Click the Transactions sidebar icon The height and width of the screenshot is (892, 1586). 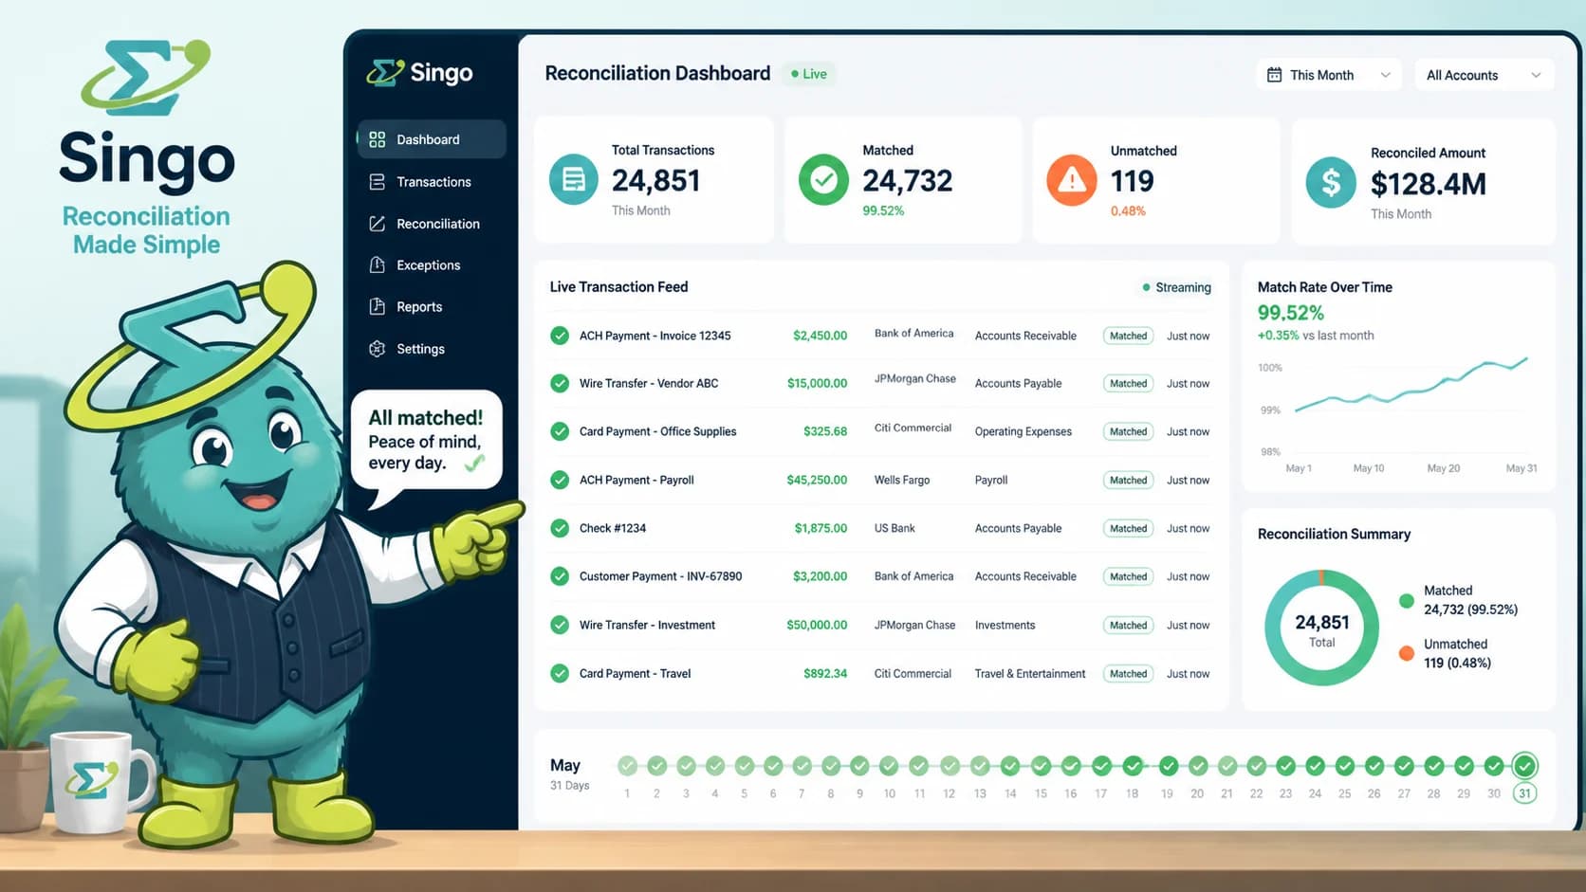(x=378, y=181)
